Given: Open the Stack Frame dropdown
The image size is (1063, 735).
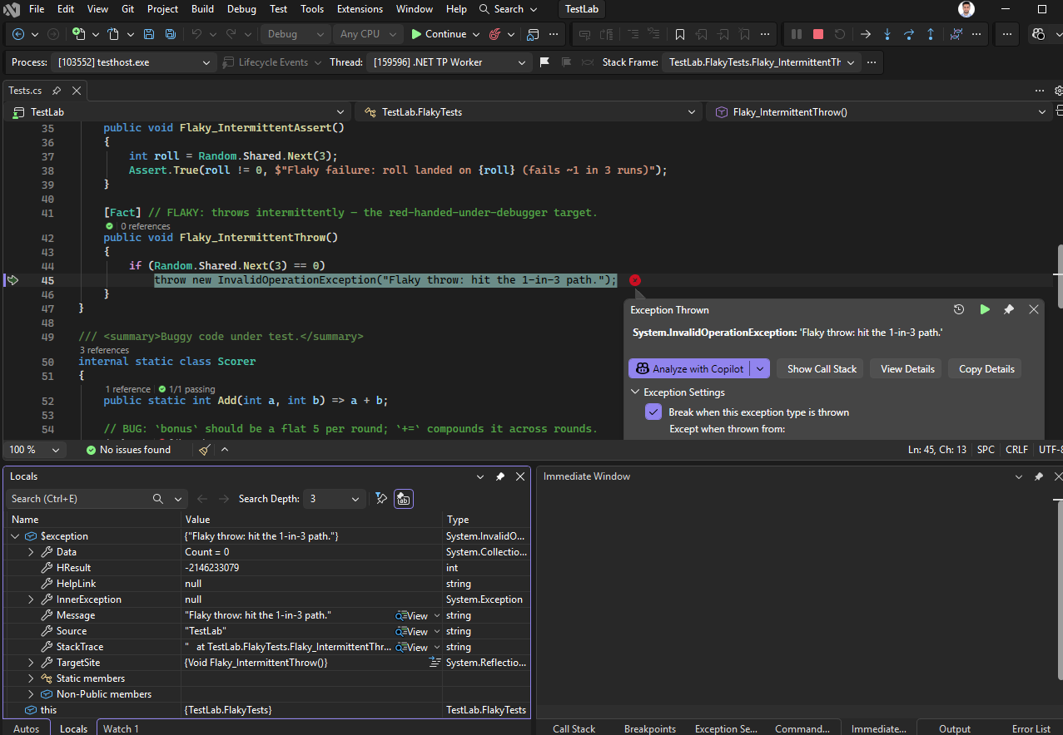Looking at the screenshot, I should [760, 62].
